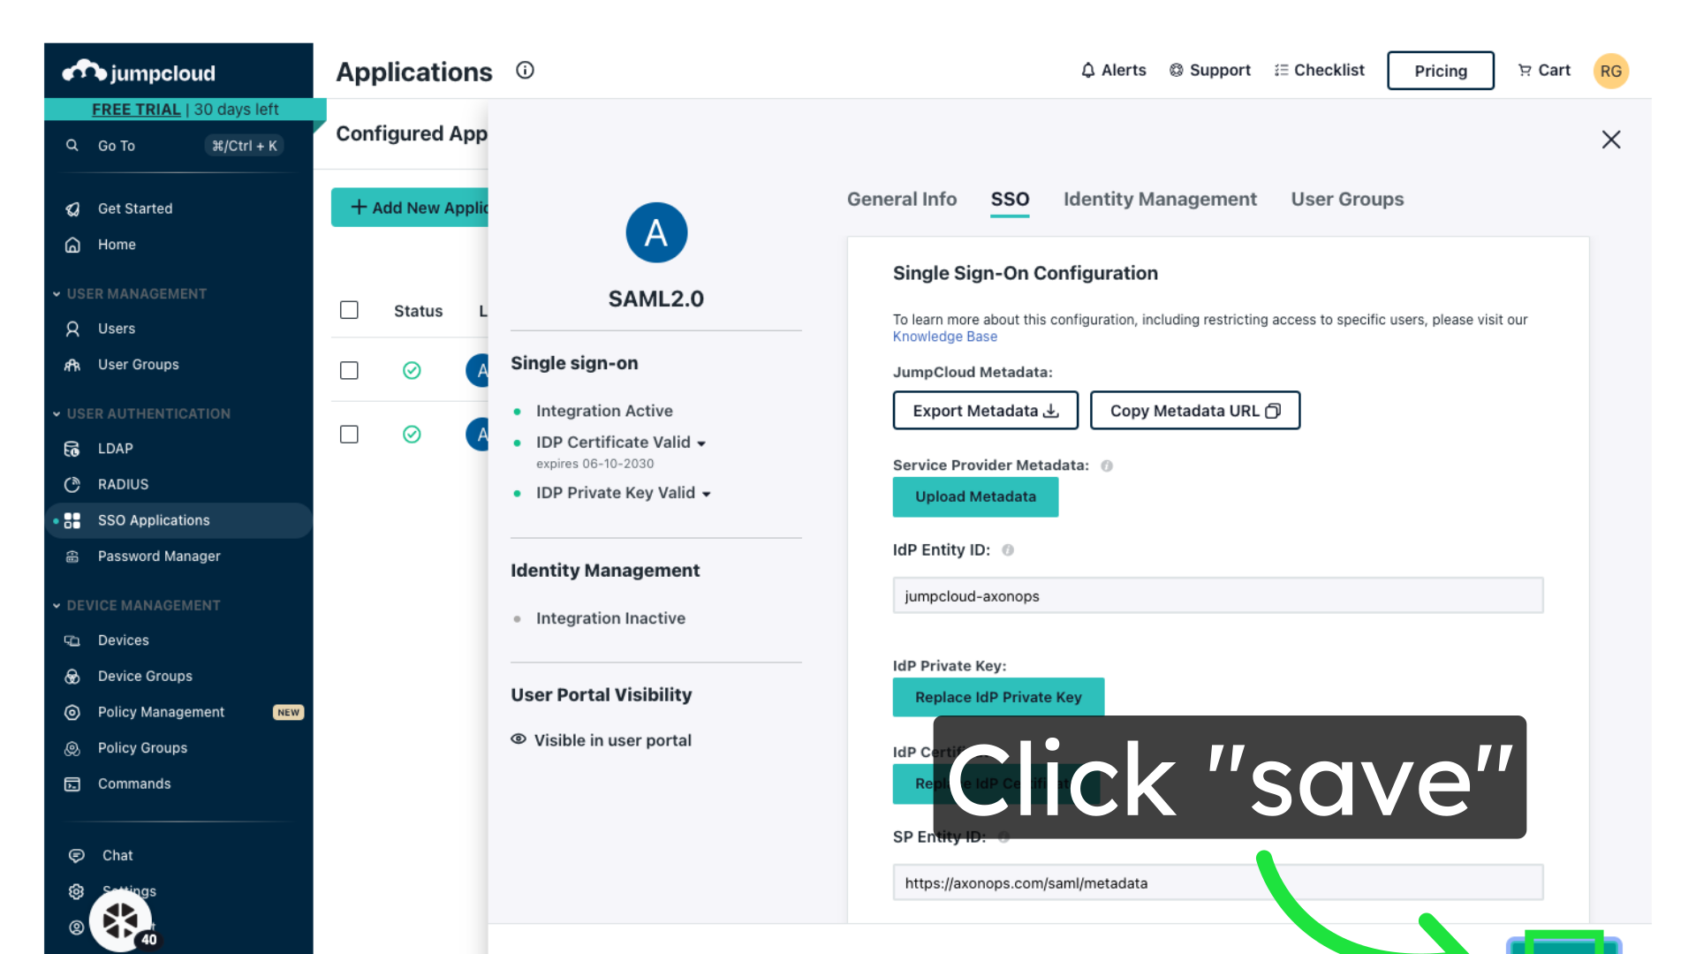Open the Cart icon
1696x954 pixels.
pos(1525,71)
